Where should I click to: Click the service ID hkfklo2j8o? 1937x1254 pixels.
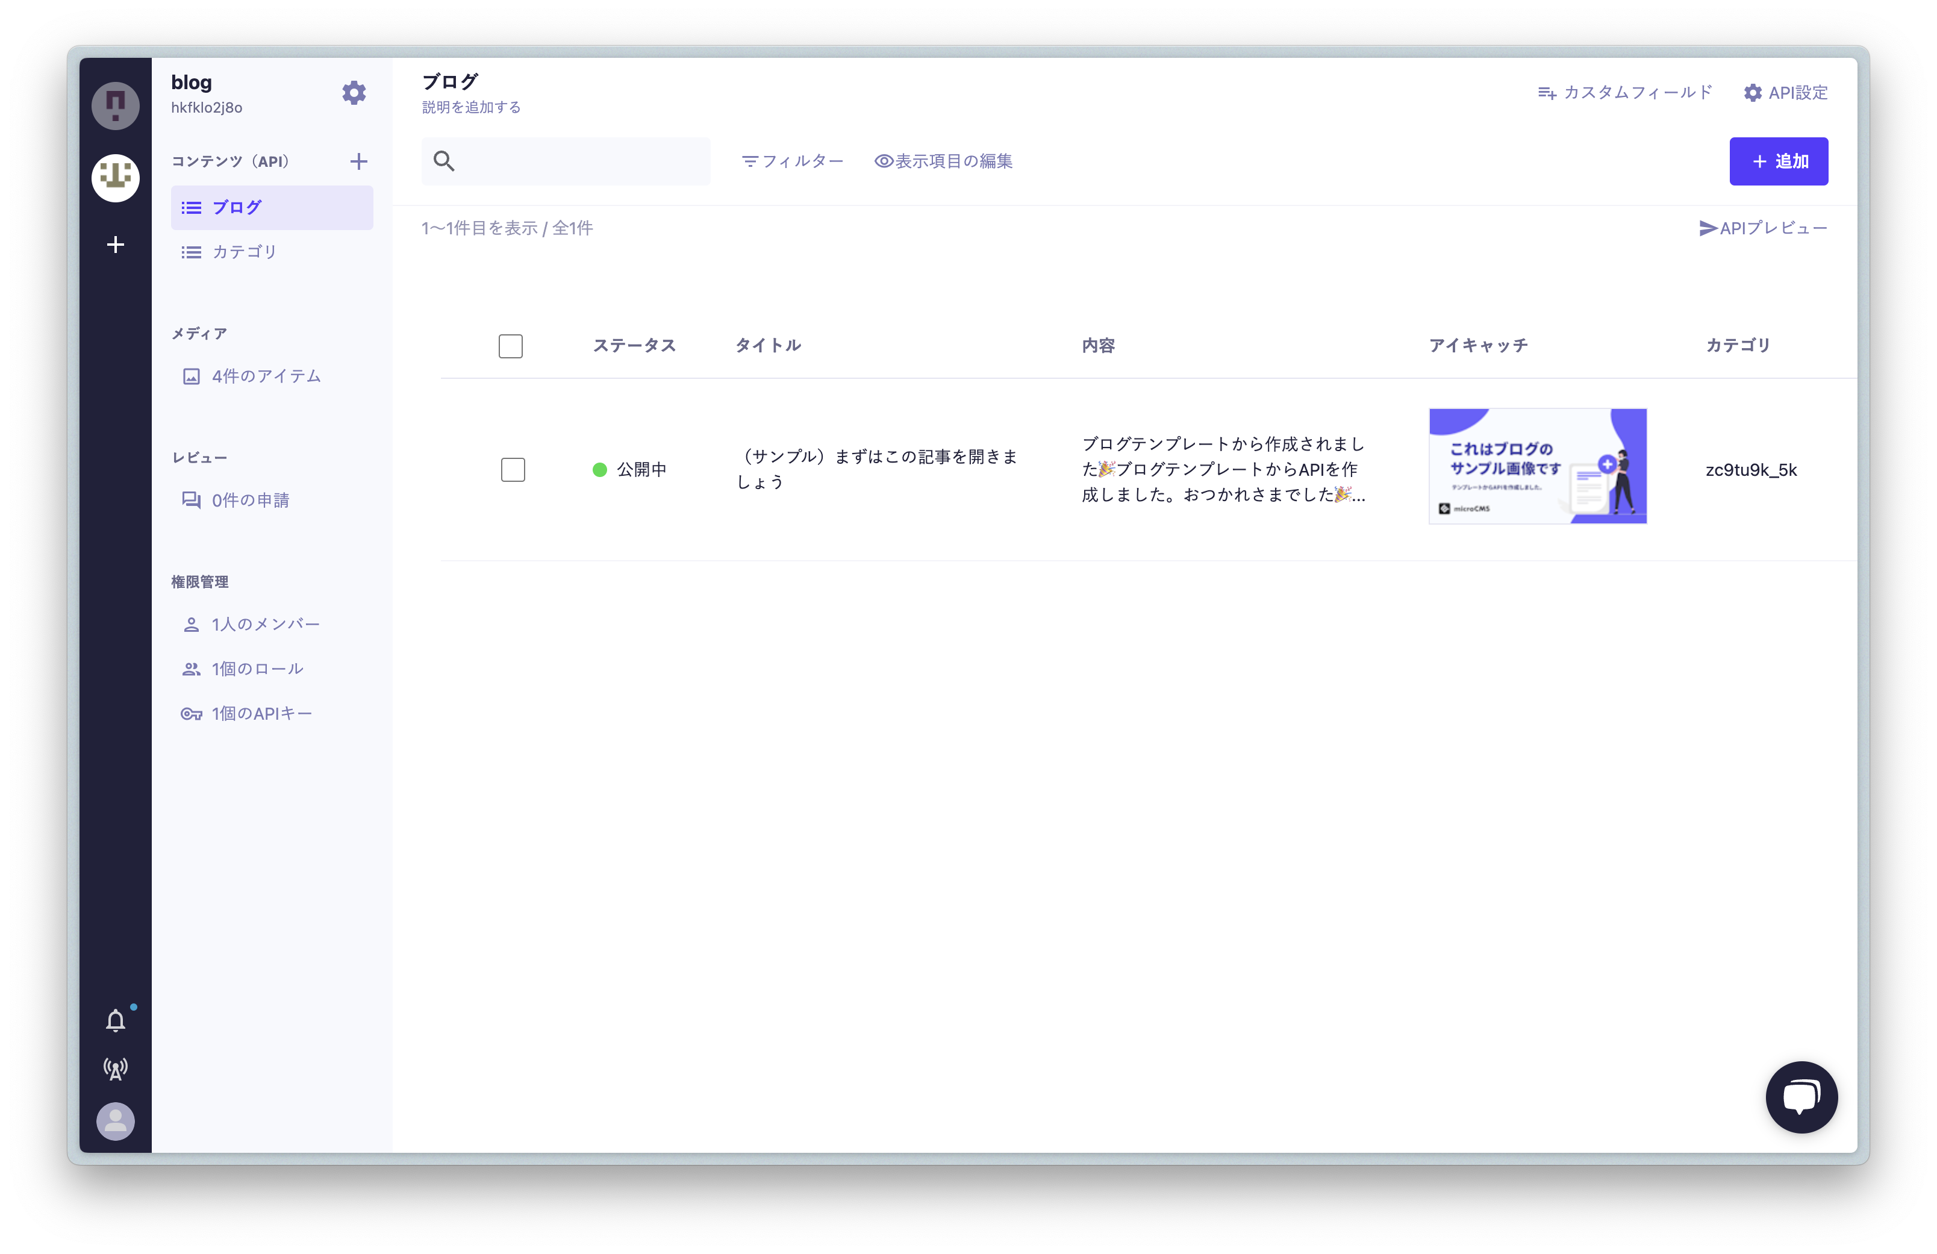pyautogui.click(x=207, y=107)
